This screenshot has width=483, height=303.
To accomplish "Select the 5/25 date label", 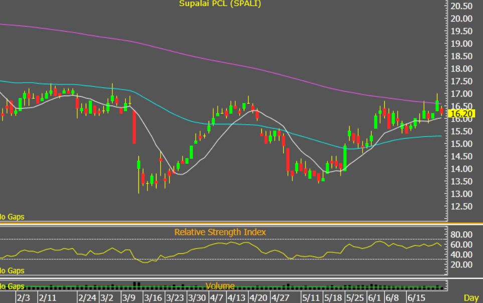I will [355, 298].
